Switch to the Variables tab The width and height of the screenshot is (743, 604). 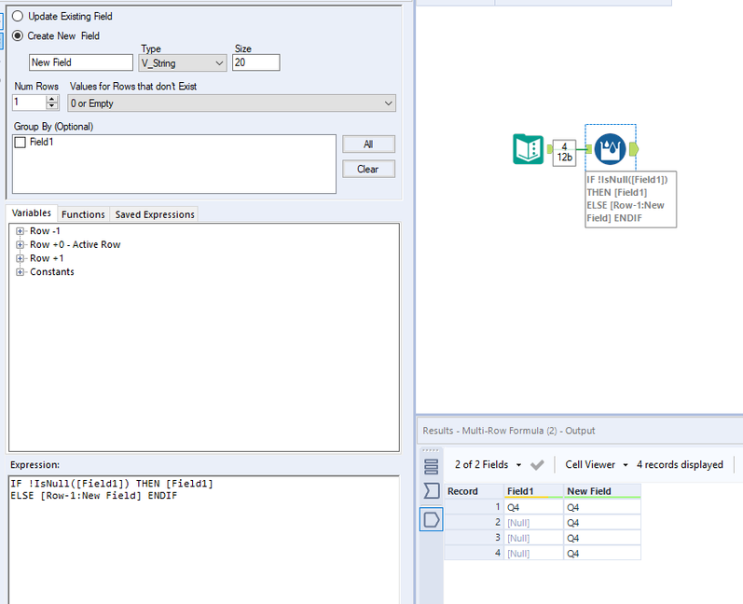coord(32,213)
